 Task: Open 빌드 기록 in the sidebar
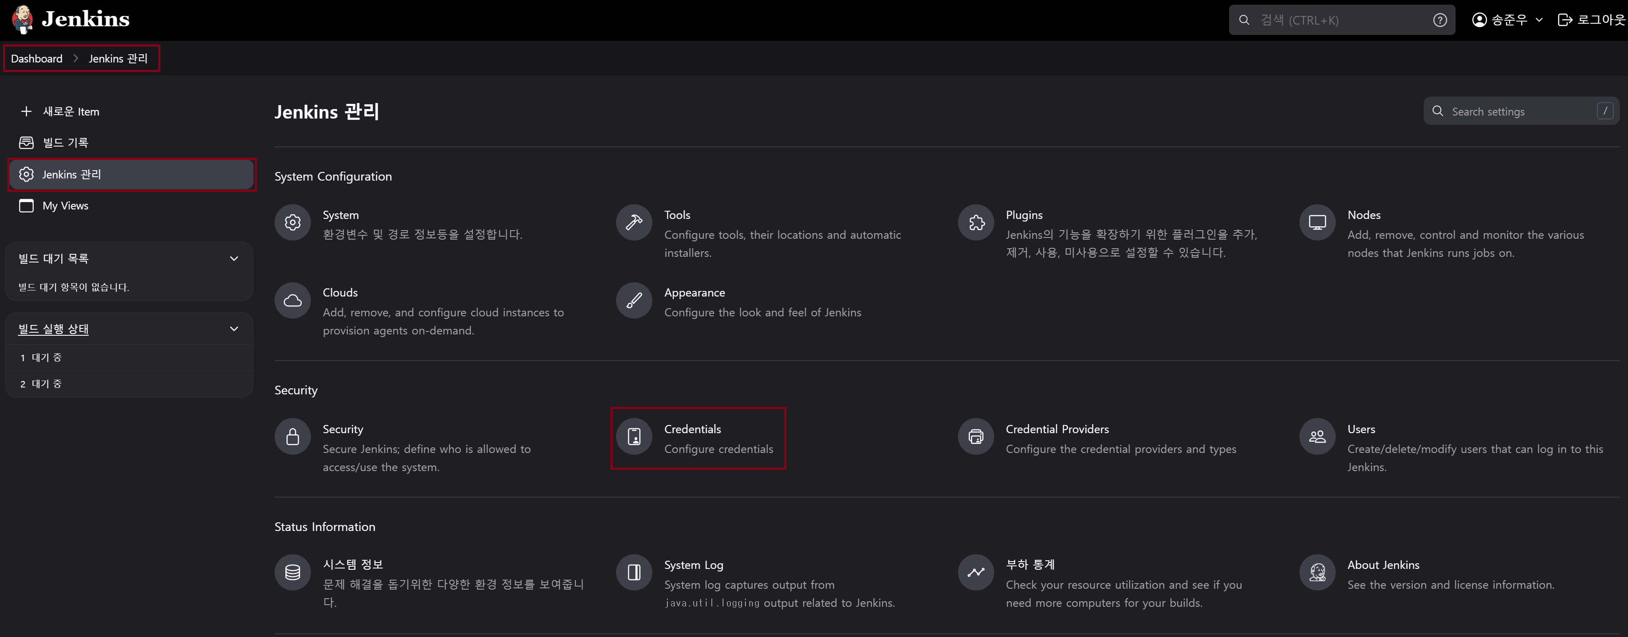point(65,143)
